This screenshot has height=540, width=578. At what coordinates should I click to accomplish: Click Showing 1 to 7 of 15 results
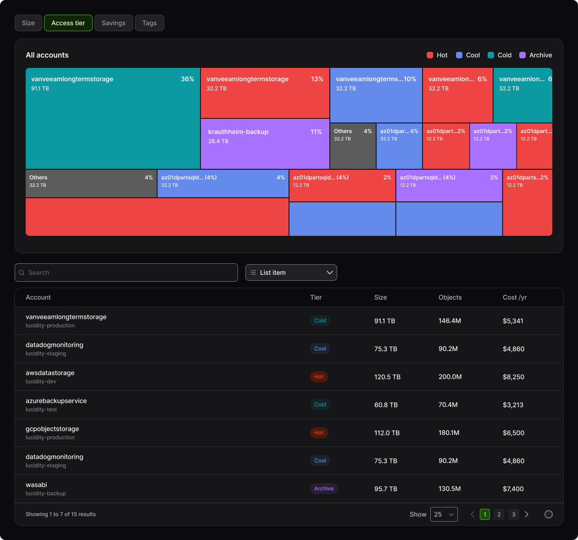coord(61,514)
